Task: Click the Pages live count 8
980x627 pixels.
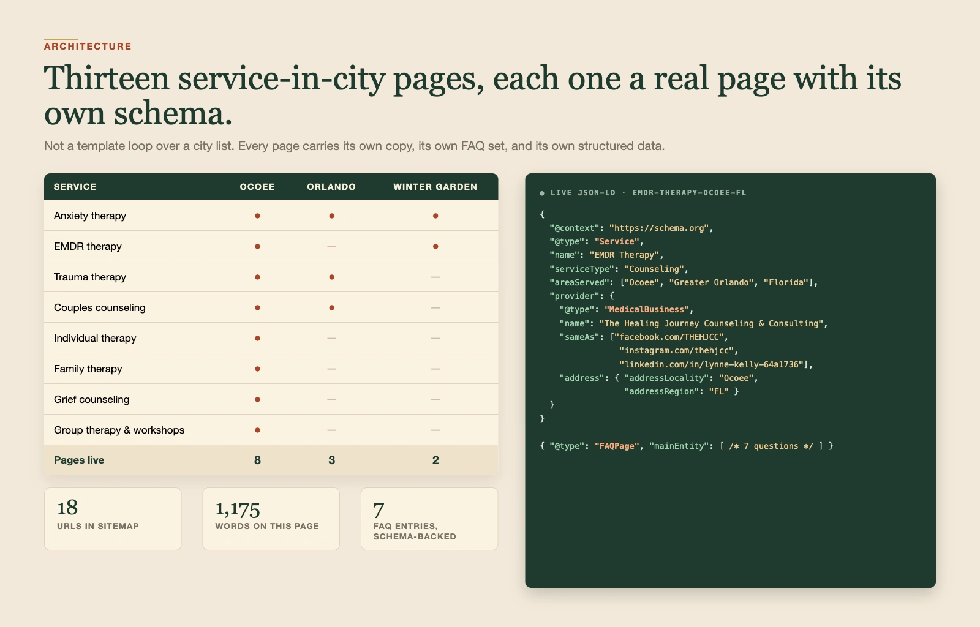Action: [257, 460]
